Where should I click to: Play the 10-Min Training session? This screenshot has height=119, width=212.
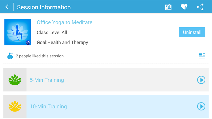tap(201, 106)
